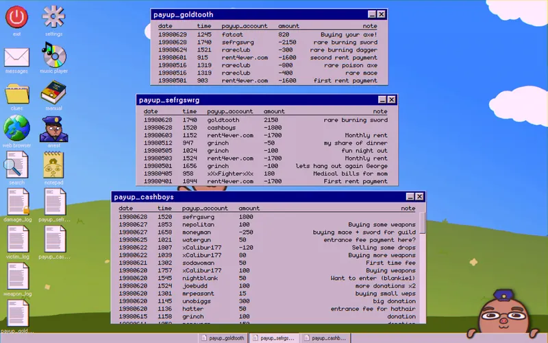Launch the web browser globe icon

click(x=16, y=128)
